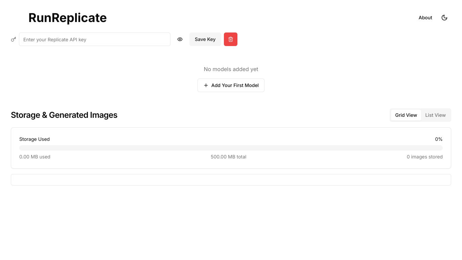Select the '500.00 MB total' text

click(x=229, y=157)
